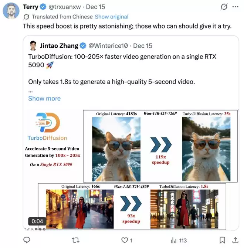View post analytics showing 113 views
Image resolution: width=244 pixels, height=248 pixels.
point(179,240)
